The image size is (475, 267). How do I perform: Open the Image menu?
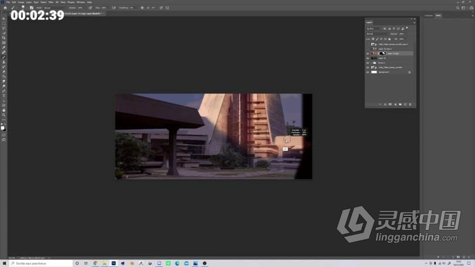point(21,2)
